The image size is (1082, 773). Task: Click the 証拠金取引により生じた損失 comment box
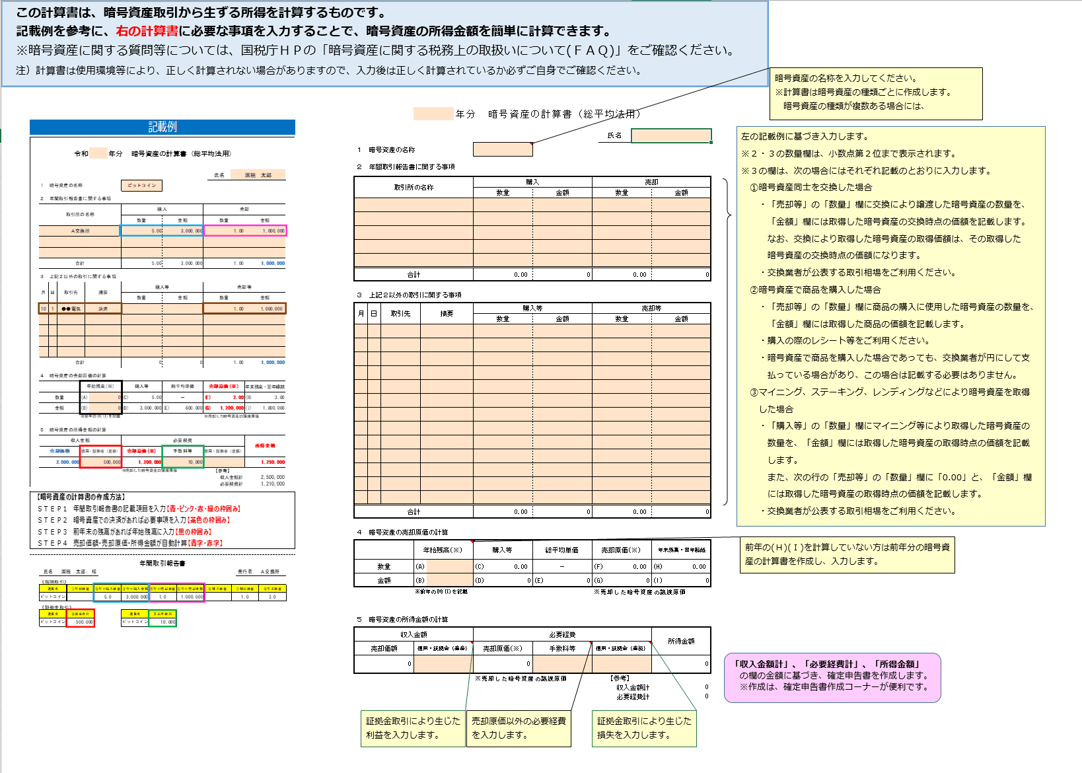(x=644, y=728)
